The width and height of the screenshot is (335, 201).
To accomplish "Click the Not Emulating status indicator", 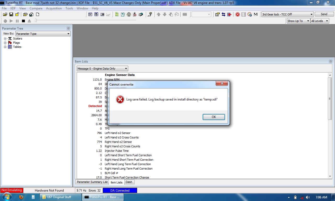I will (12, 190).
